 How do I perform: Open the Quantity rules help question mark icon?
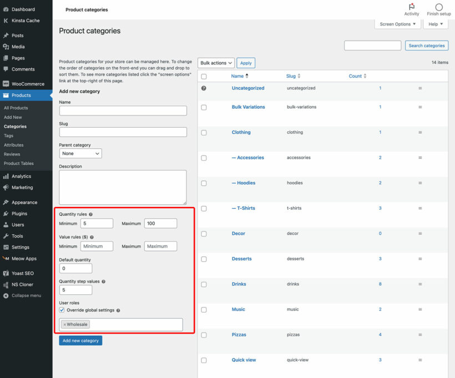[90, 214]
